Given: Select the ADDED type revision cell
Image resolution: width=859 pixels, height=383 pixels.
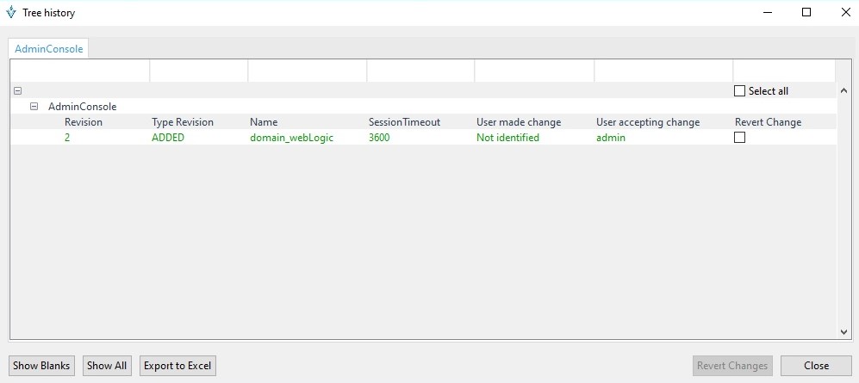Looking at the screenshot, I should click(168, 138).
